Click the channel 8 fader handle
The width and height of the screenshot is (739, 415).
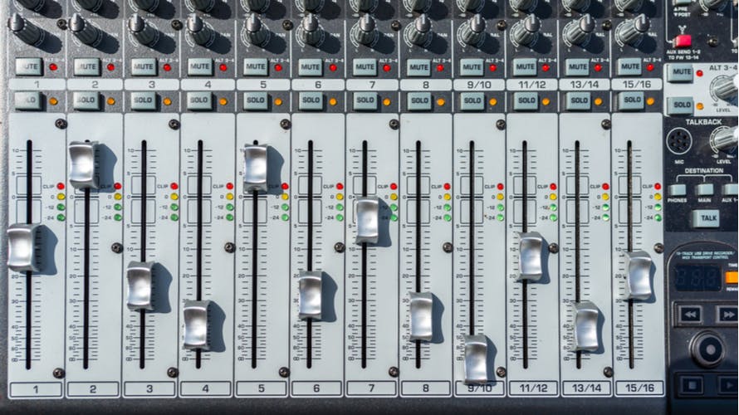421,316
